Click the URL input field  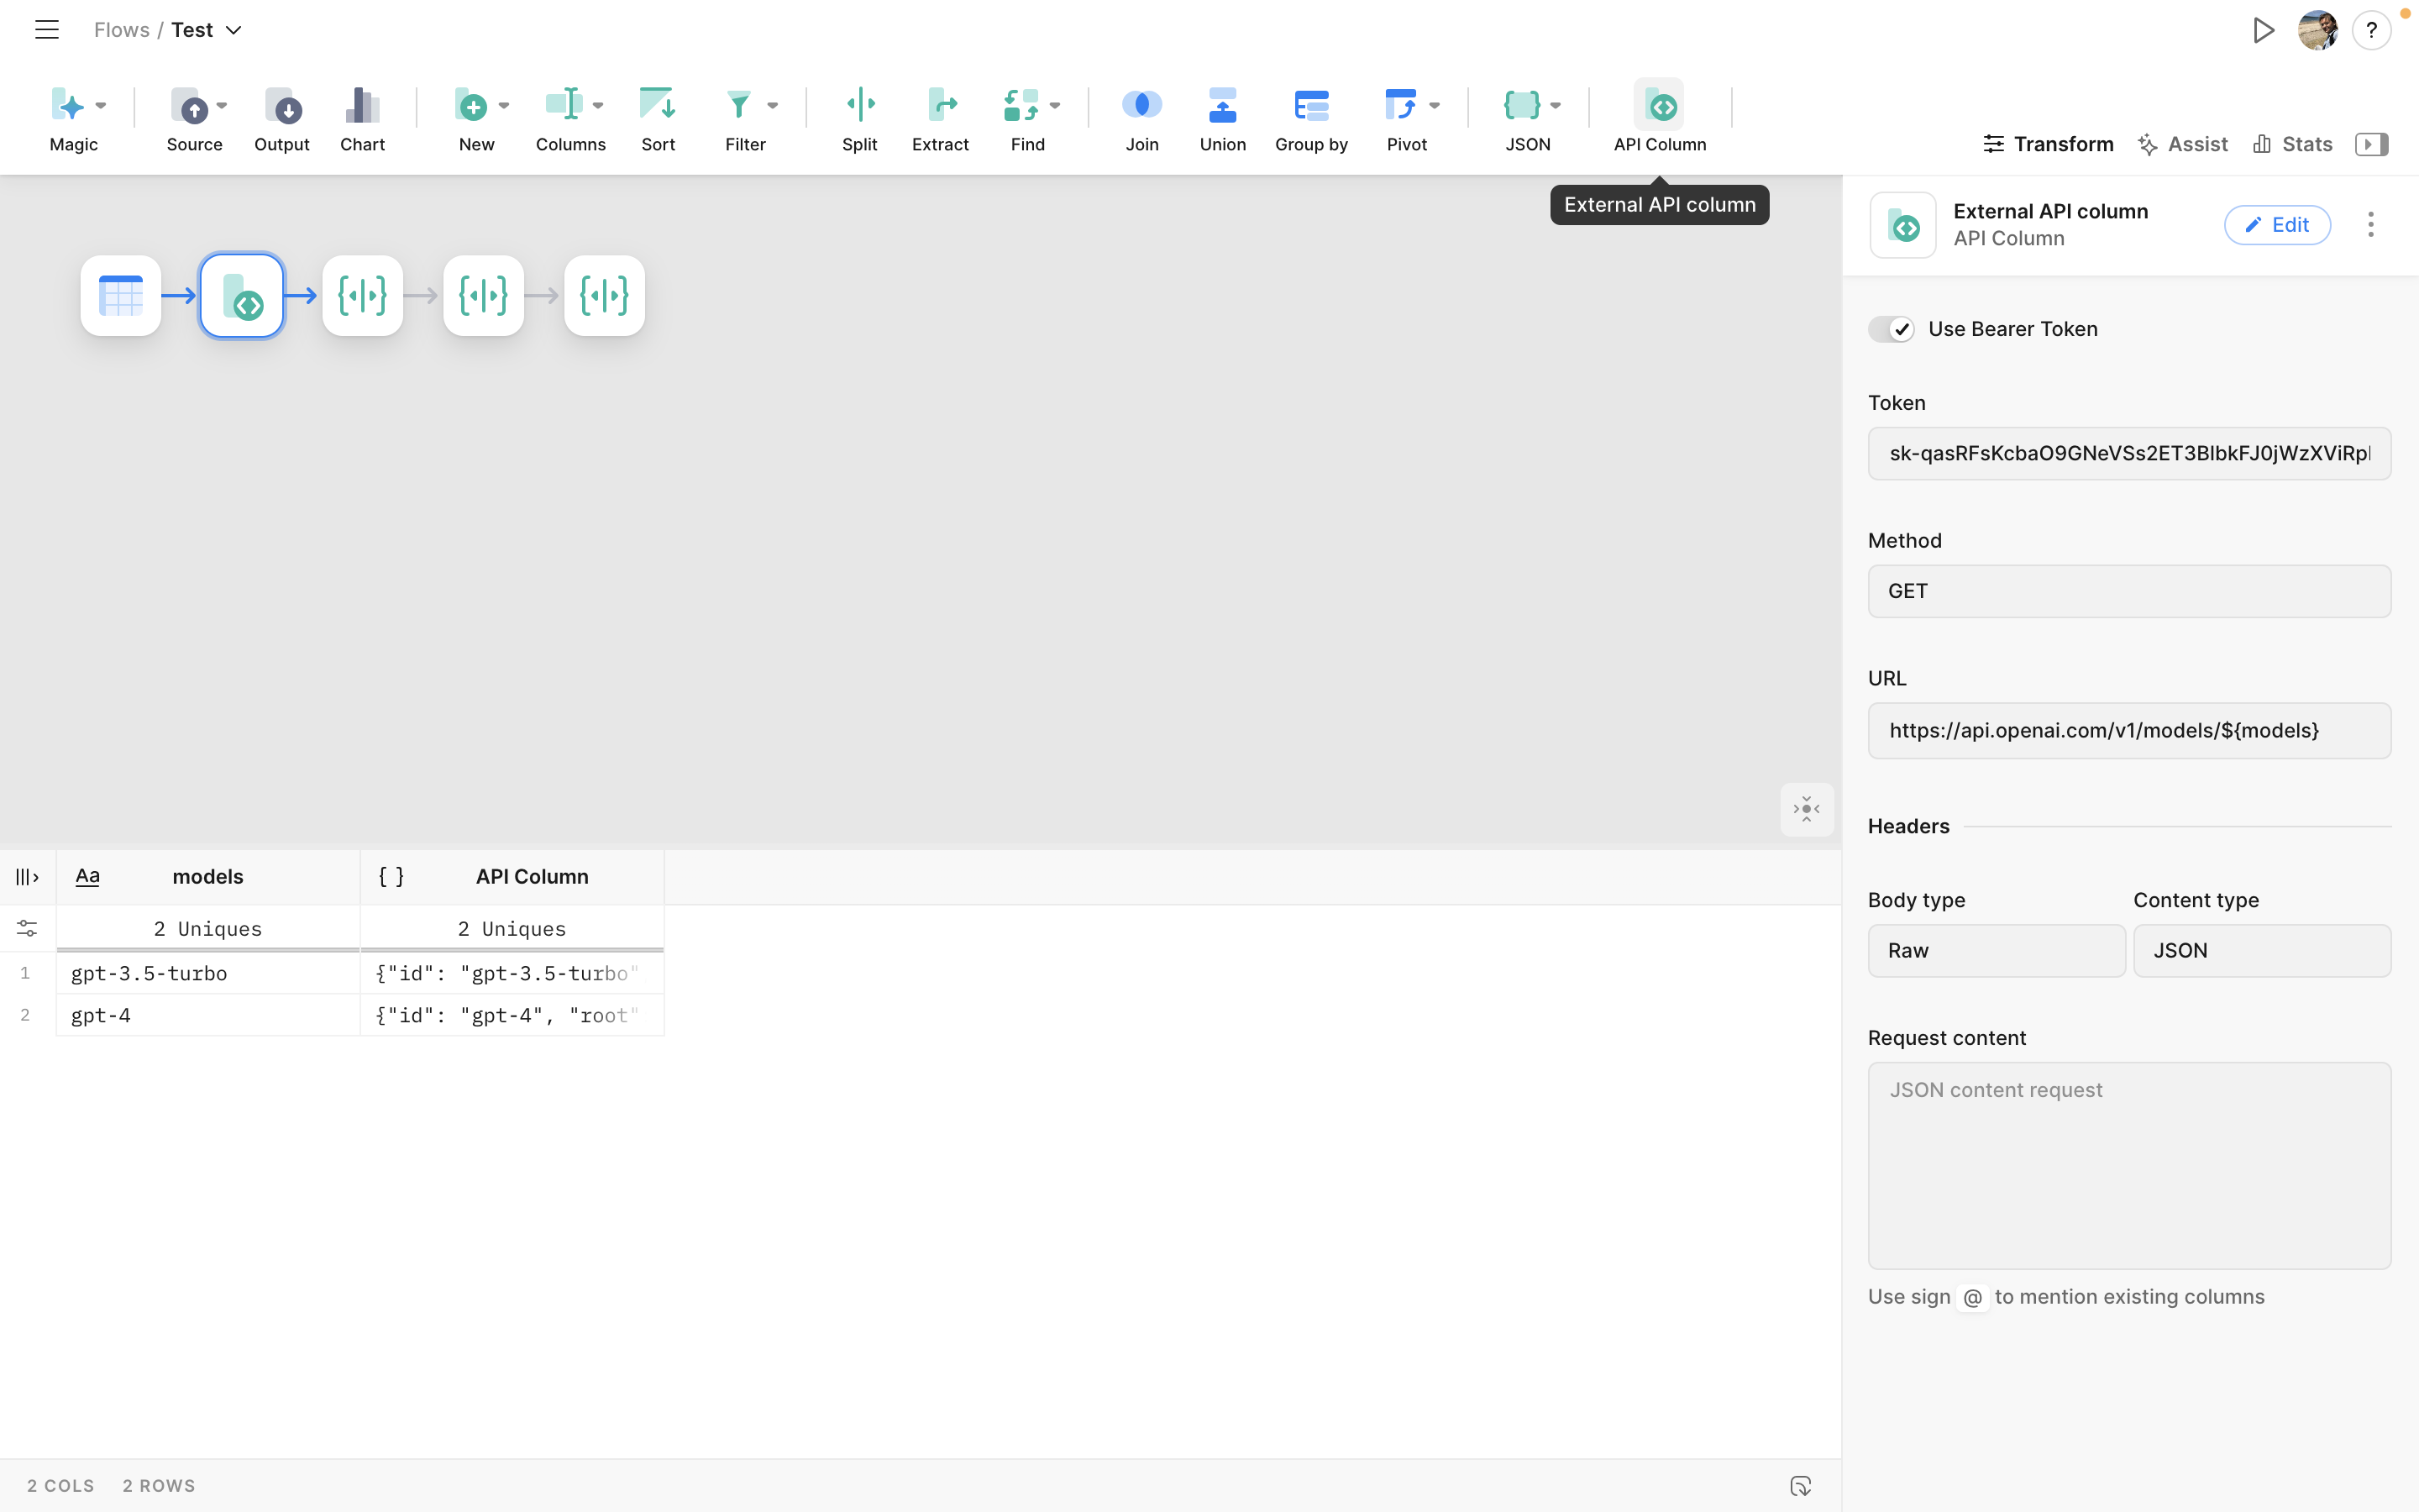click(2129, 730)
